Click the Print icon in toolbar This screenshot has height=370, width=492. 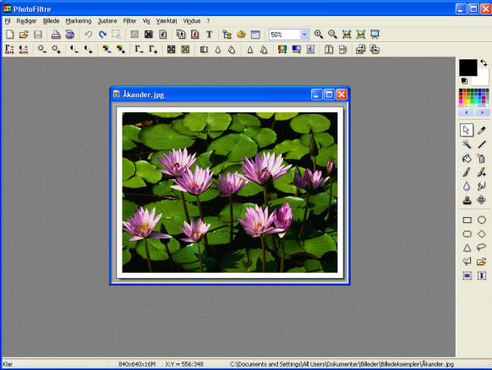(x=56, y=34)
